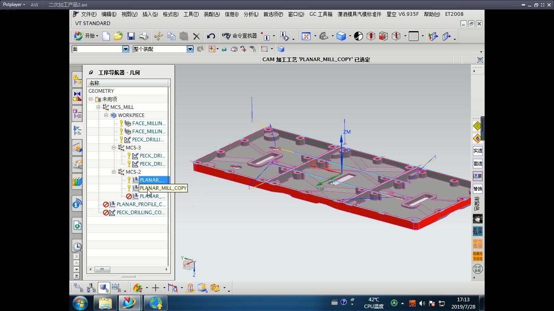
Task: Select the PLANAR_PROFILE_C... operation
Action: coord(141,204)
